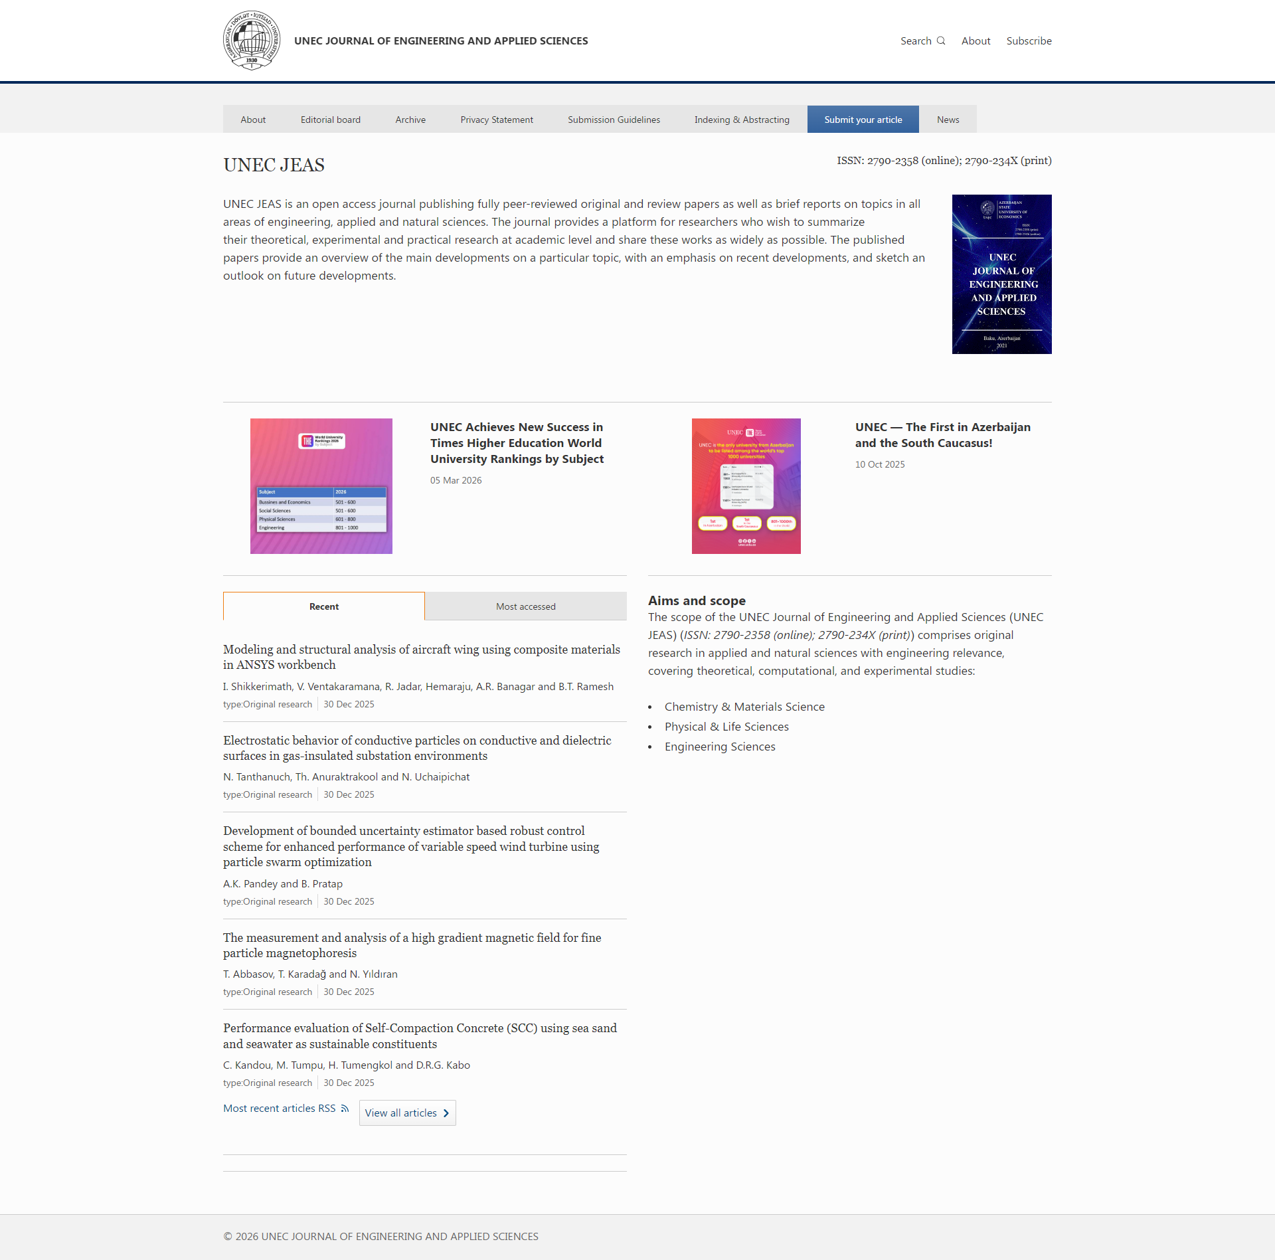Go to Indexing & Abstracting page
The width and height of the screenshot is (1275, 1260).
coord(742,120)
